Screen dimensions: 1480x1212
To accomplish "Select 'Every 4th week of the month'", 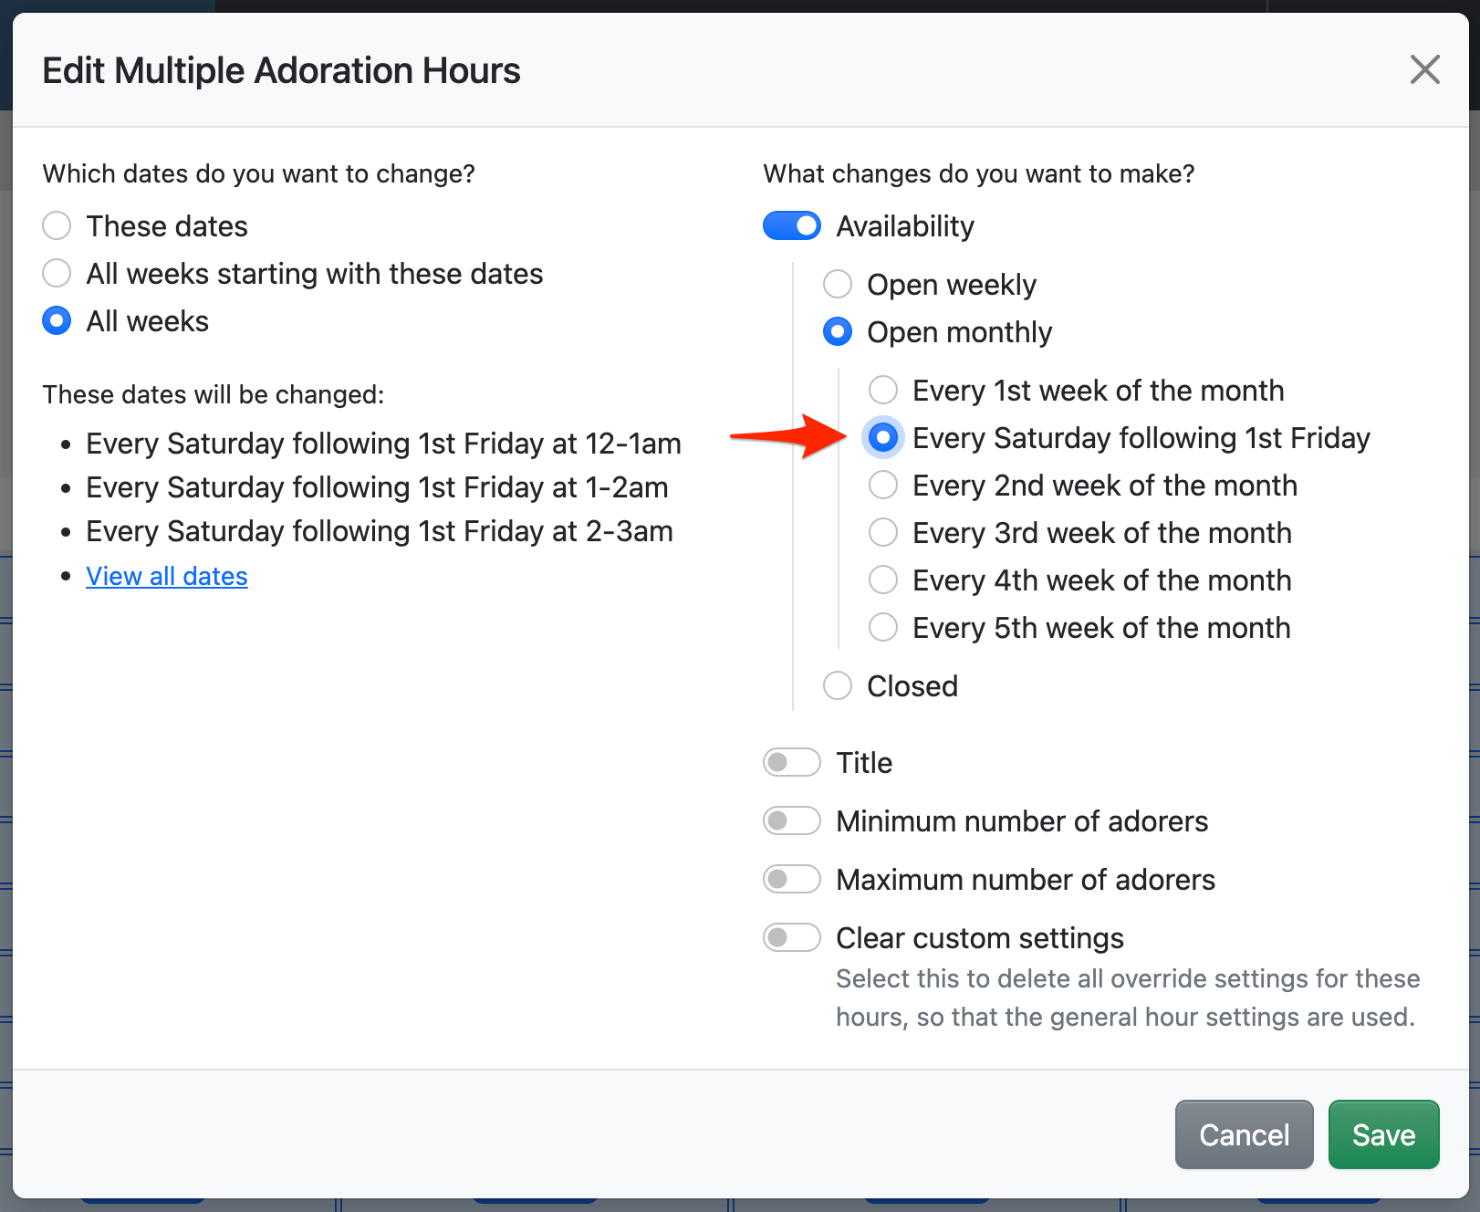I will tap(883, 580).
